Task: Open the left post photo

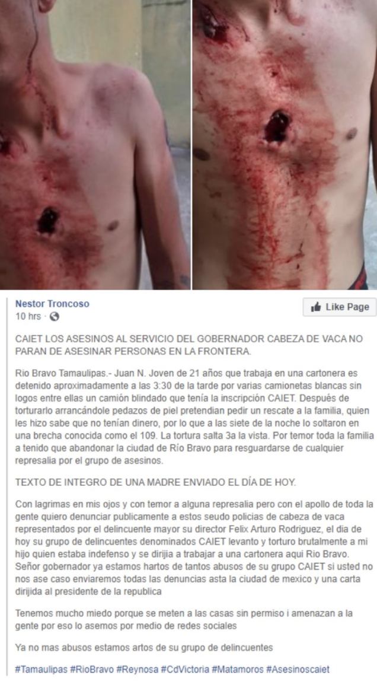Action: (95, 145)
